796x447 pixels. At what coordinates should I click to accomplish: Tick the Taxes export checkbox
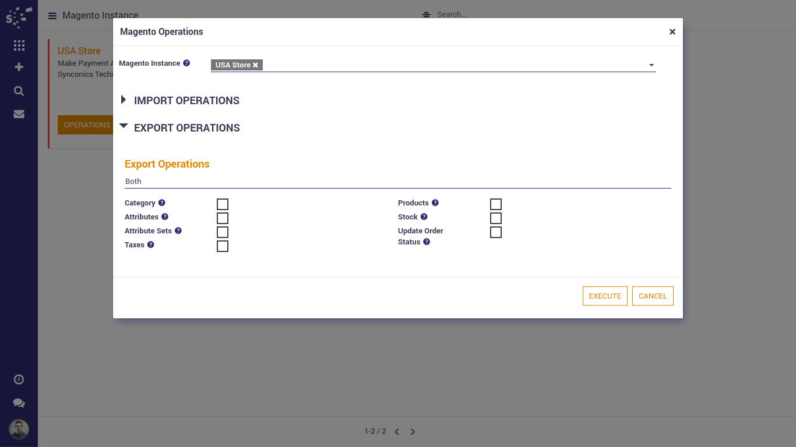pyautogui.click(x=223, y=246)
